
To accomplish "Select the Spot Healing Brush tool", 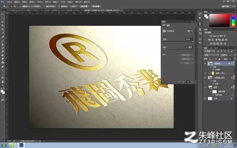I will coord(3,37).
